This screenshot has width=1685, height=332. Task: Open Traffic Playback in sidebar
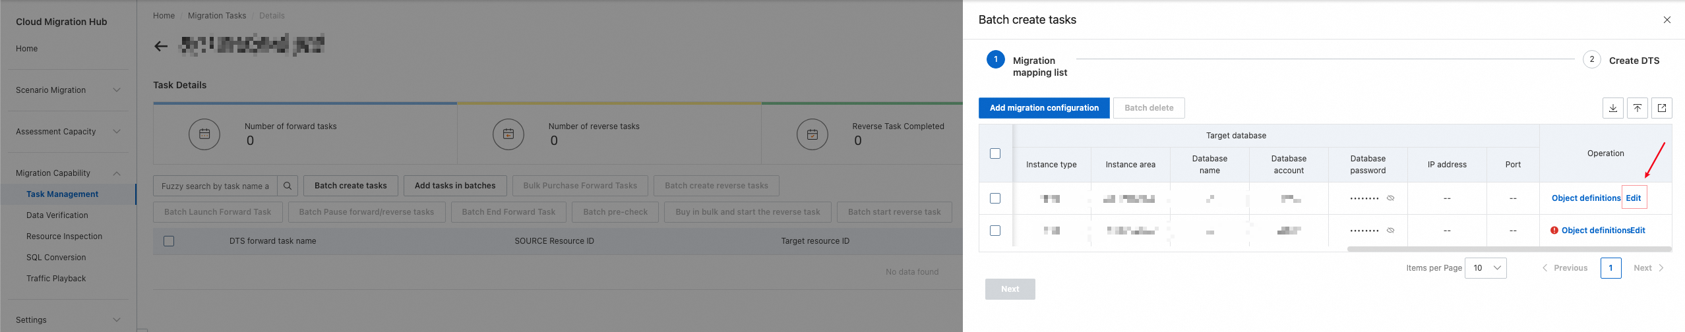(x=56, y=279)
